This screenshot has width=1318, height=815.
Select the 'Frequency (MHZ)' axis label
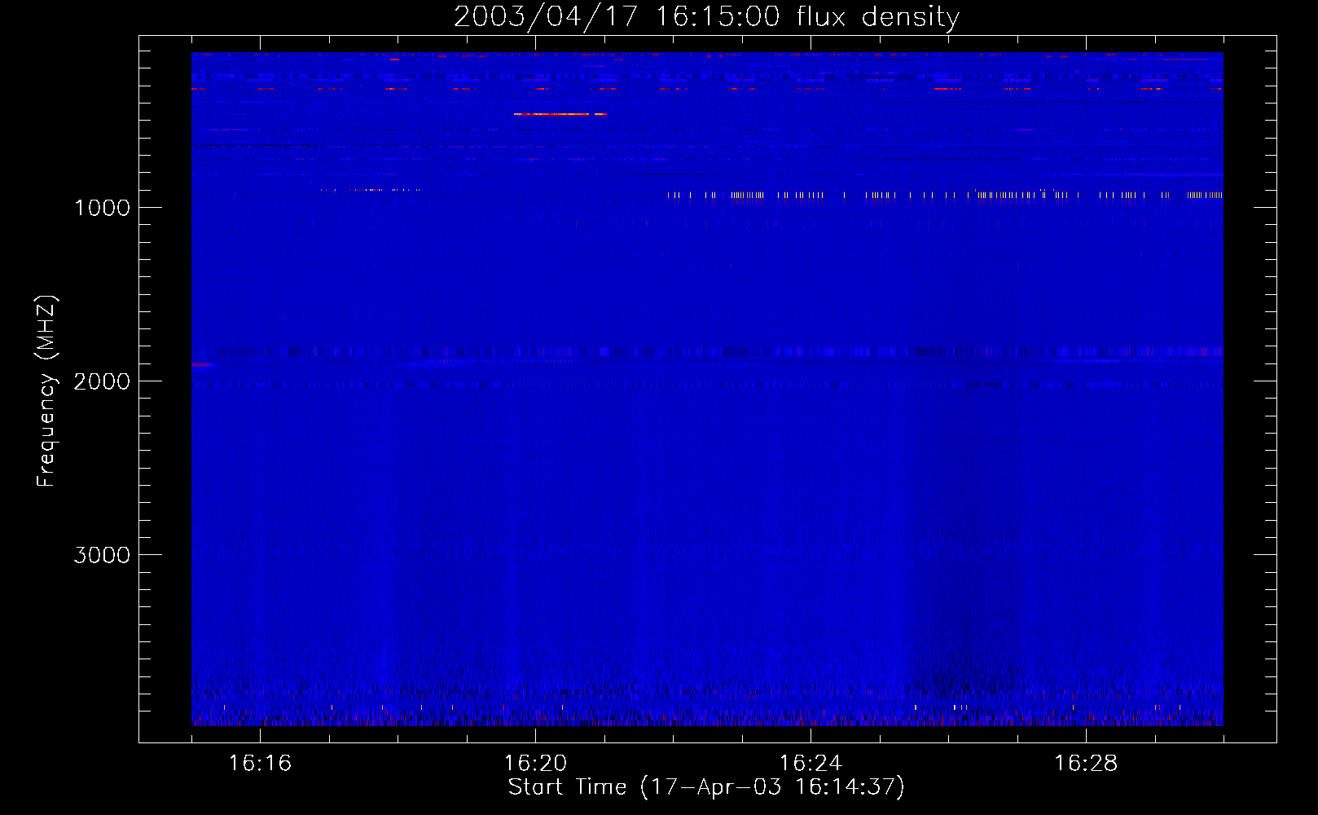(x=46, y=391)
